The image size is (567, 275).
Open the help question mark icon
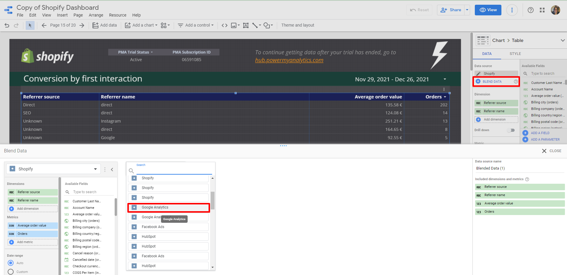[x=530, y=10]
